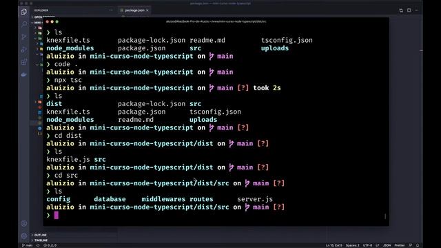Open the notifications bell in status bar
The width and height of the screenshot is (441, 248).
[418, 245]
